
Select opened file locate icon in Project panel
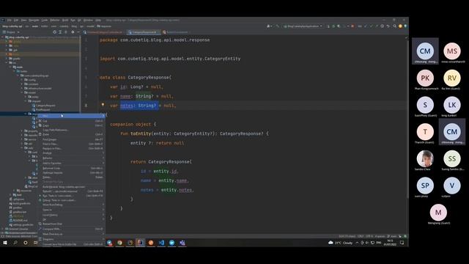coord(54,32)
